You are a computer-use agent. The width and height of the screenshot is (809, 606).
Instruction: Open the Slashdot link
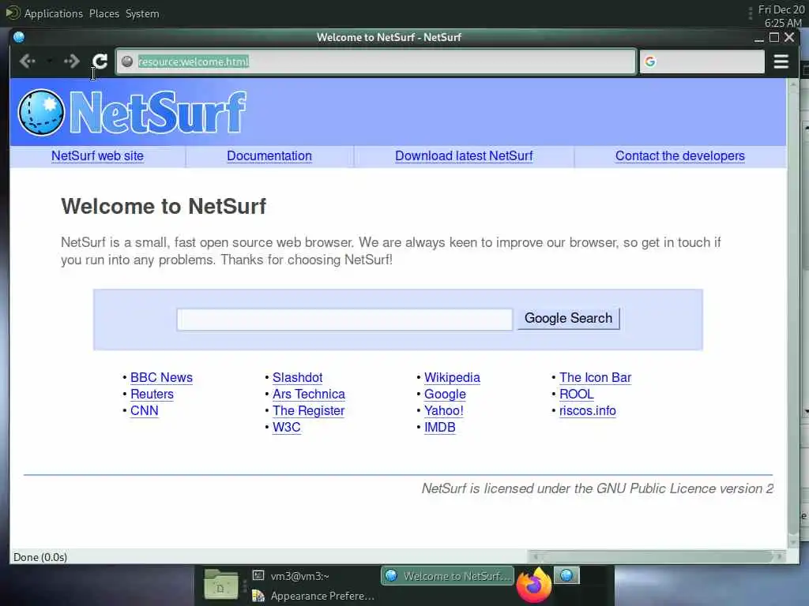pyautogui.click(x=298, y=377)
